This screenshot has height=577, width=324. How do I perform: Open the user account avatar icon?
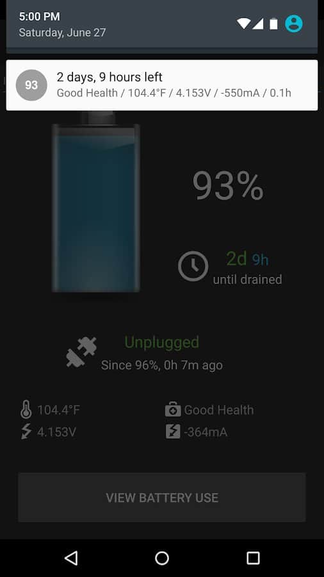coord(294,24)
